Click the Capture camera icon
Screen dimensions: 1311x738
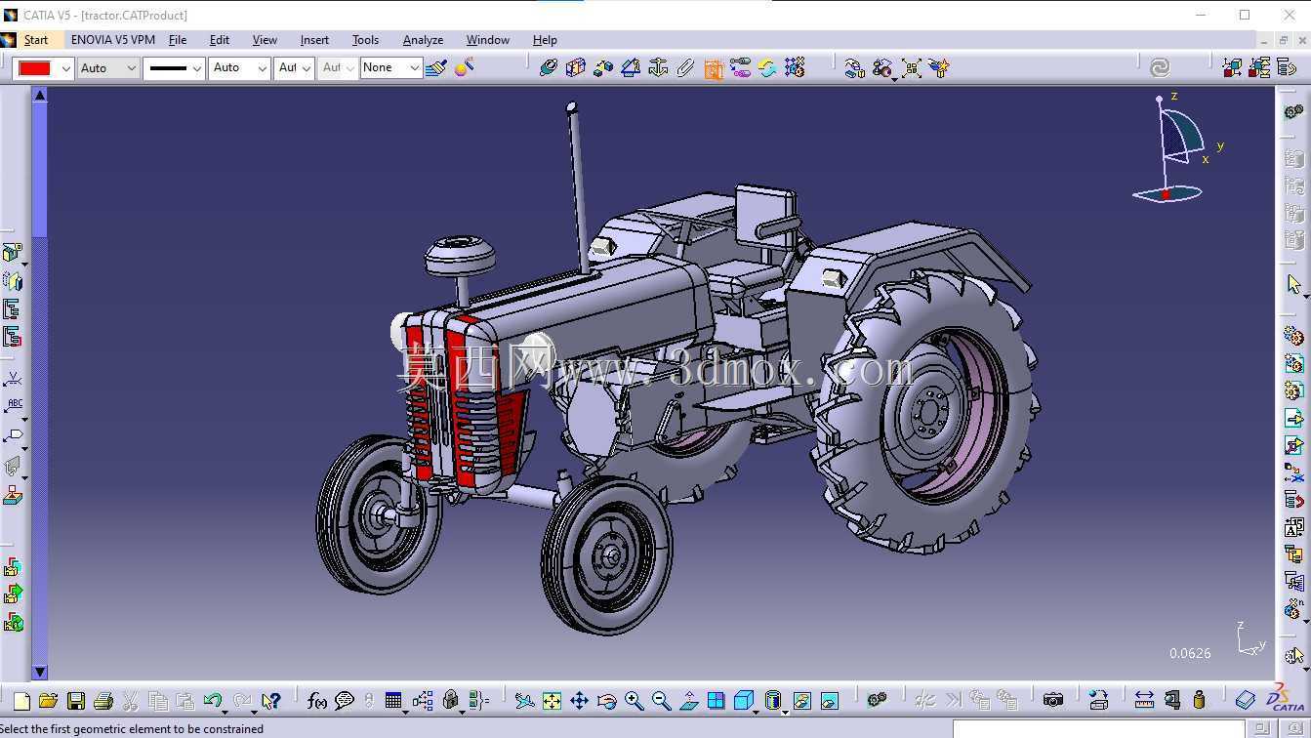[x=1052, y=700]
